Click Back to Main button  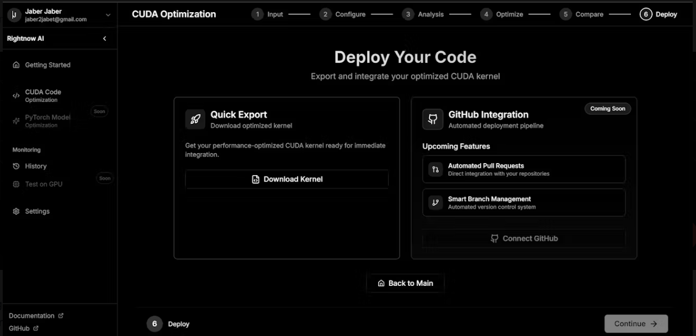point(406,284)
